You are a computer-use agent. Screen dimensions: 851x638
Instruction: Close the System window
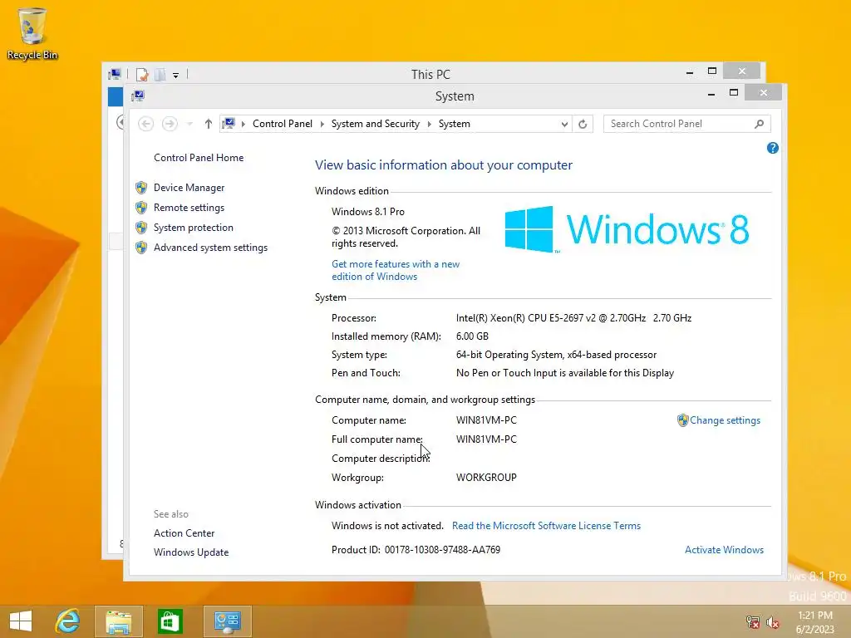pos(764,93)
